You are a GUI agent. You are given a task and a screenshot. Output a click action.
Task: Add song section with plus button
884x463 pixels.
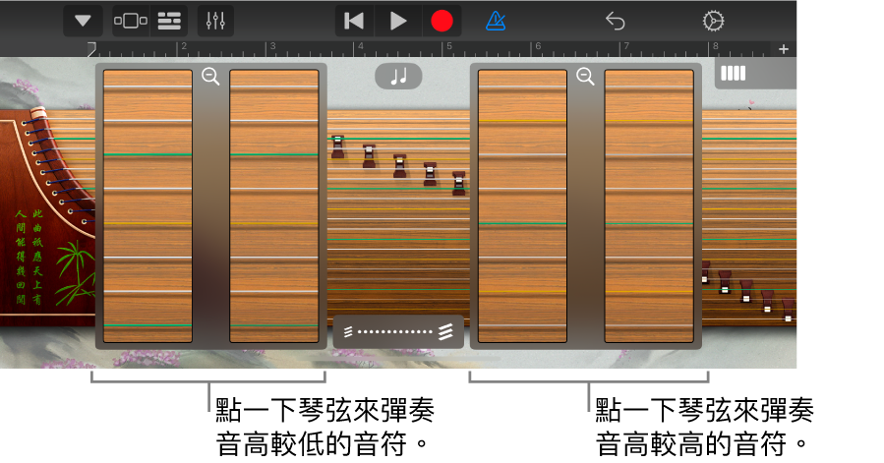tap(783, 49)
